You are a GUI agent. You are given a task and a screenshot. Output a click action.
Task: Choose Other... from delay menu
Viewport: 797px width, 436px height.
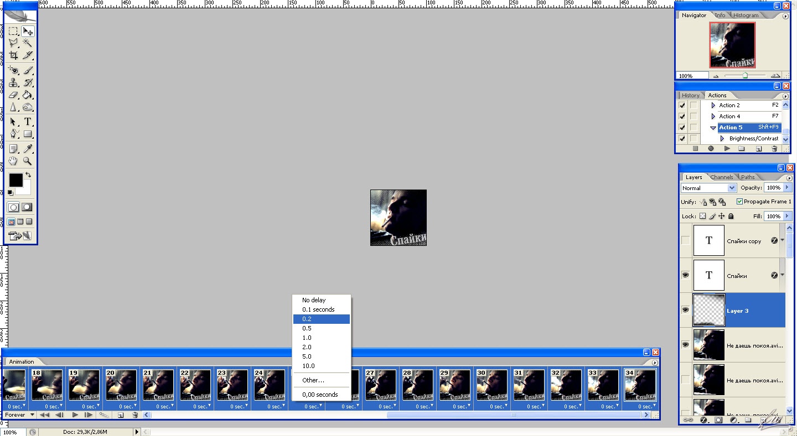pos(321,380)
